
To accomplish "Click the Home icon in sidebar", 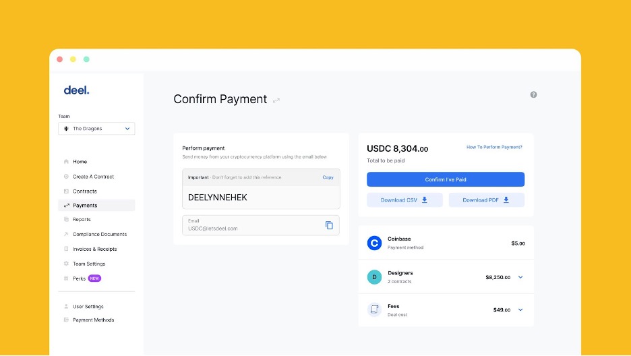I will click(66, 162).
